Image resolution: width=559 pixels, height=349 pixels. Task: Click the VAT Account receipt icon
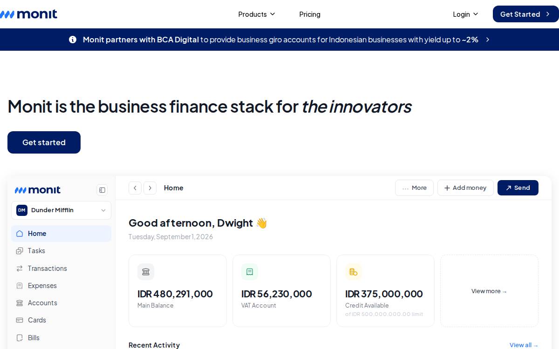tap(250, 272)
